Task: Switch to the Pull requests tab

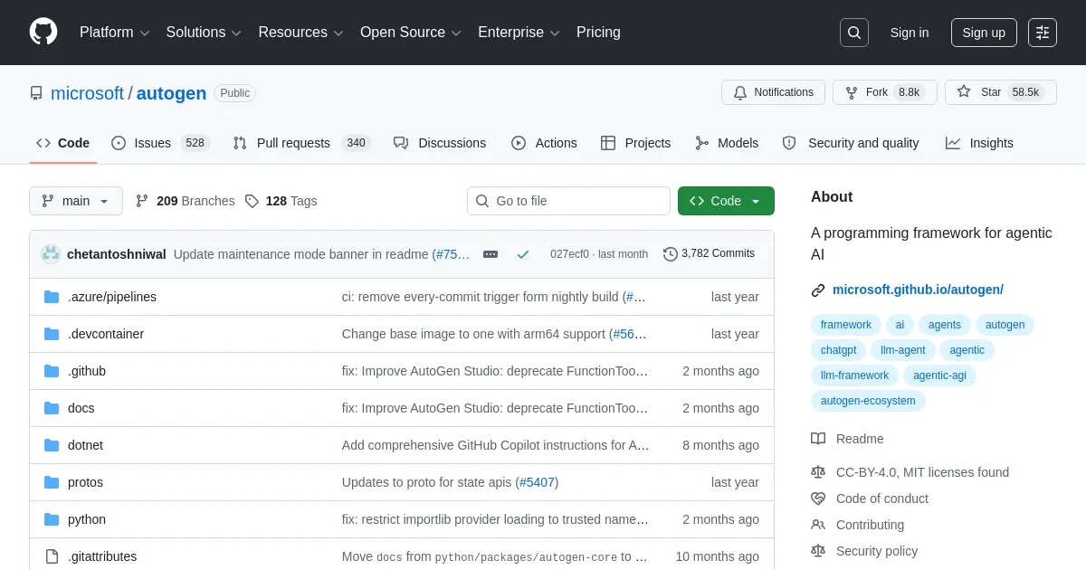Action: [x=301, y=143]
